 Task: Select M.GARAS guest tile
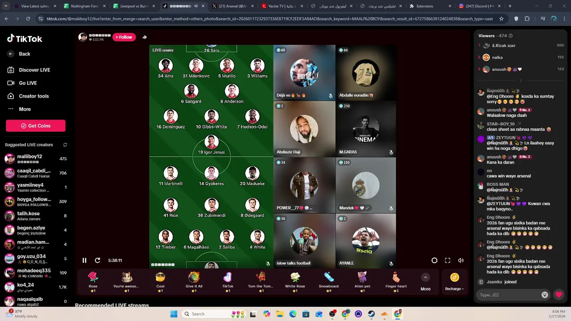366,129
